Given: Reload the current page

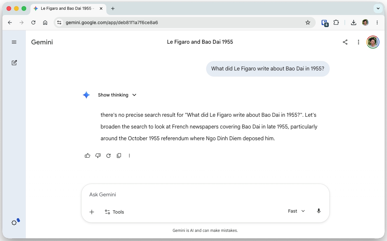Looking at the screenshot, I should (33, 23).
